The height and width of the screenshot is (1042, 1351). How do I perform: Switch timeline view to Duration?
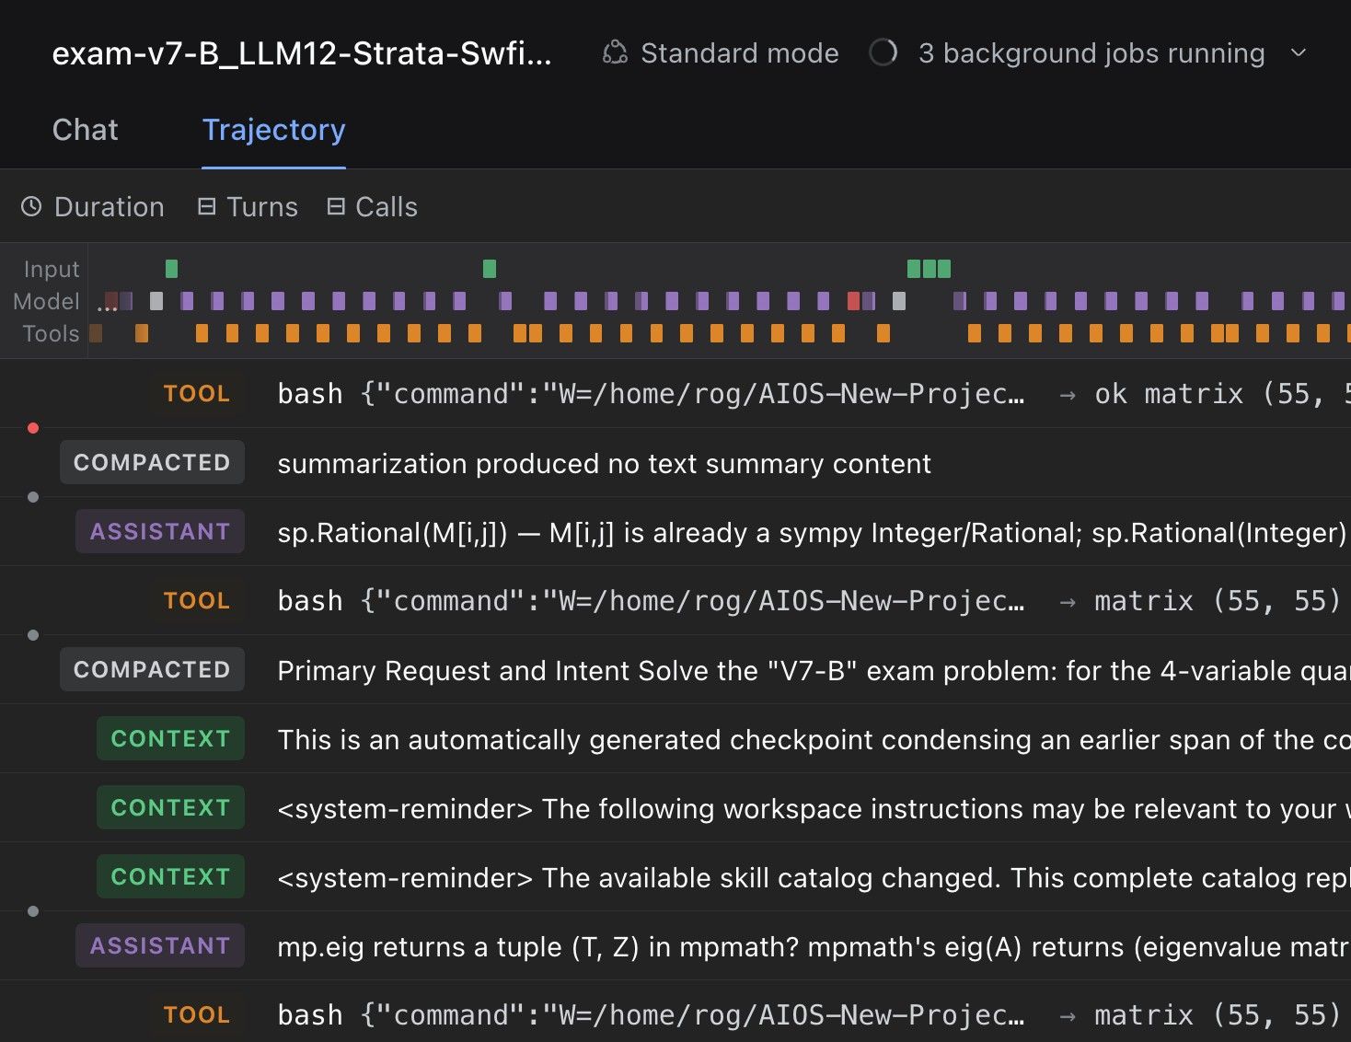pyautogui.click(x=93, y=207)
